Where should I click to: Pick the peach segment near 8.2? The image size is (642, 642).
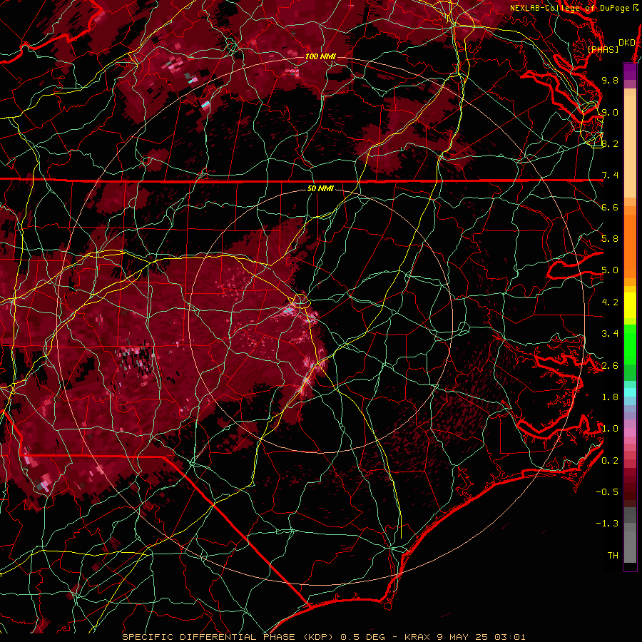point(630,146)
